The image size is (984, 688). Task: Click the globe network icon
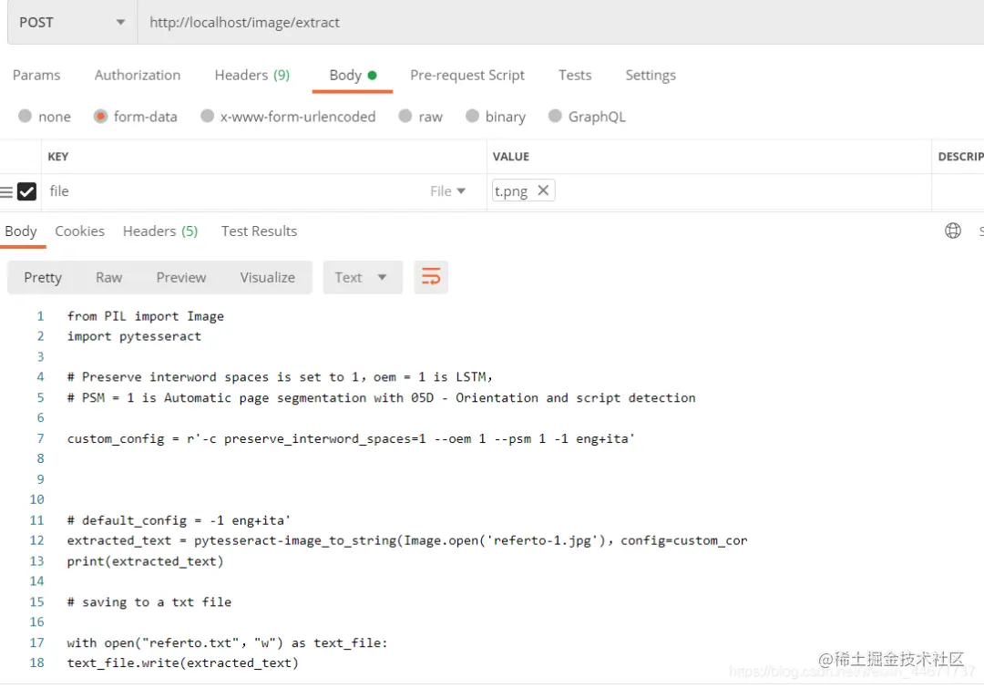(x=953, y=231)
